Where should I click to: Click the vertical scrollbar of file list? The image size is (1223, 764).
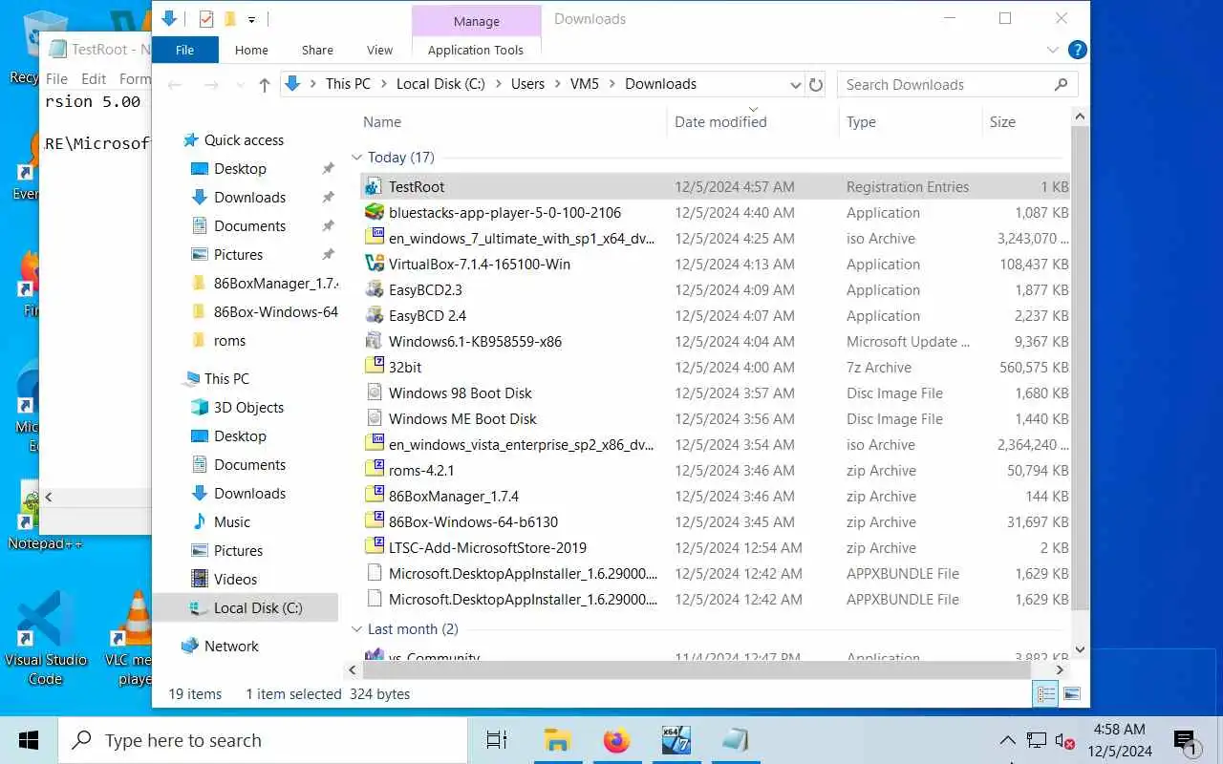(x=1080, y=368)
